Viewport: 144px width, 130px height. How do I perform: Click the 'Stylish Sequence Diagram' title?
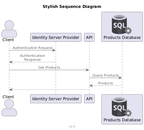[x=72, y=6]
